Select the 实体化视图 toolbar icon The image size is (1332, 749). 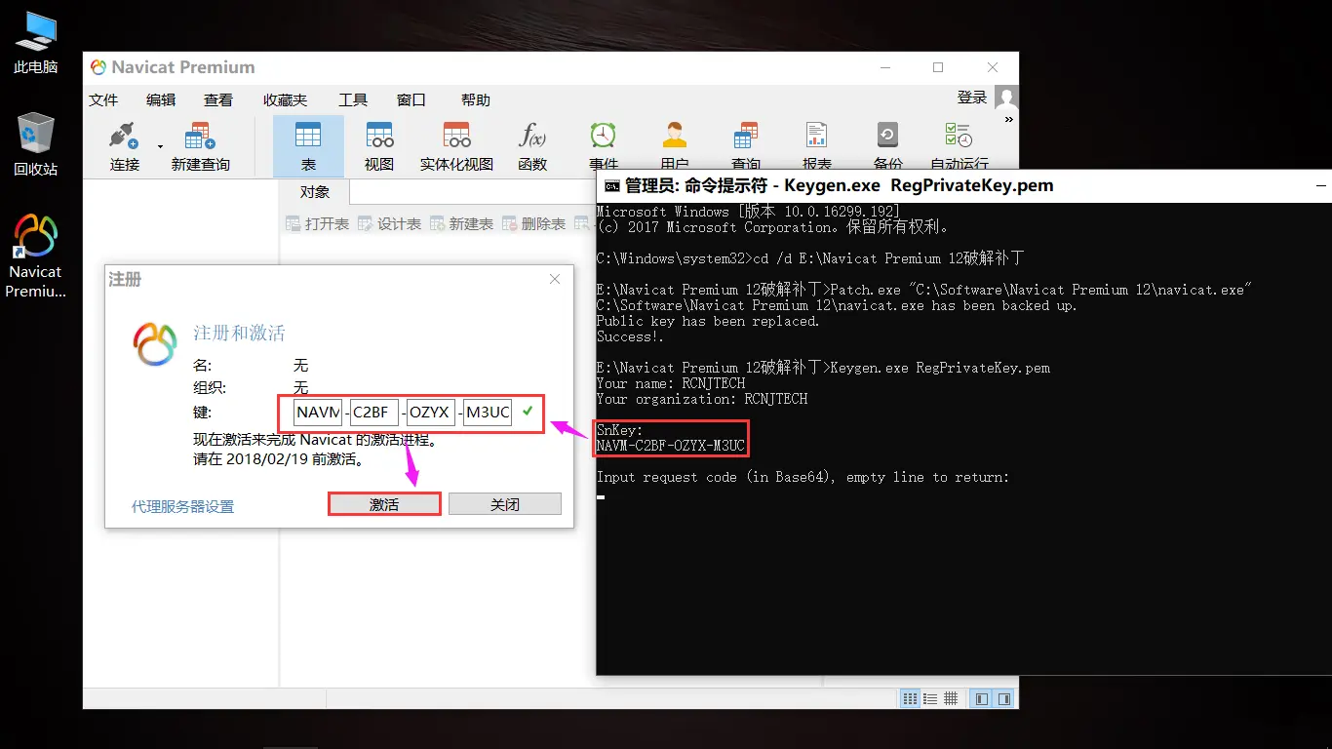click(x=456, y=146)
